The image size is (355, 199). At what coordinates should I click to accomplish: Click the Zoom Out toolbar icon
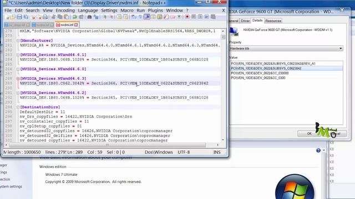coord(111,17)
